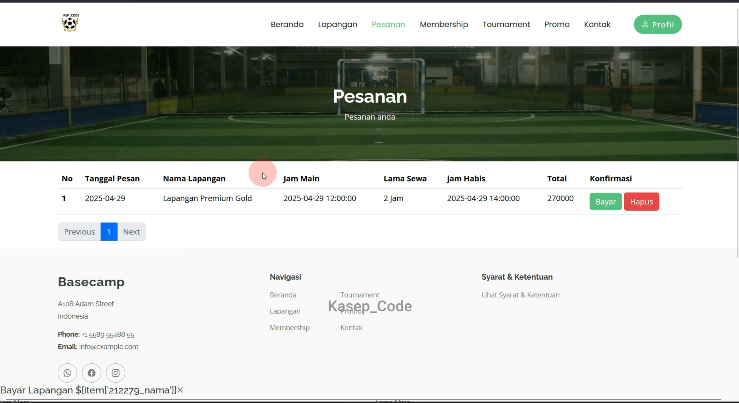
Task: Open Promo in top navigation
Action: [557, 25]
